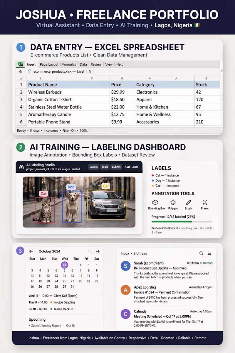Viewport: 235px width, 353px height.
Task: Click the purple C avatar for Calendy
Action: [x=126, y=314]
